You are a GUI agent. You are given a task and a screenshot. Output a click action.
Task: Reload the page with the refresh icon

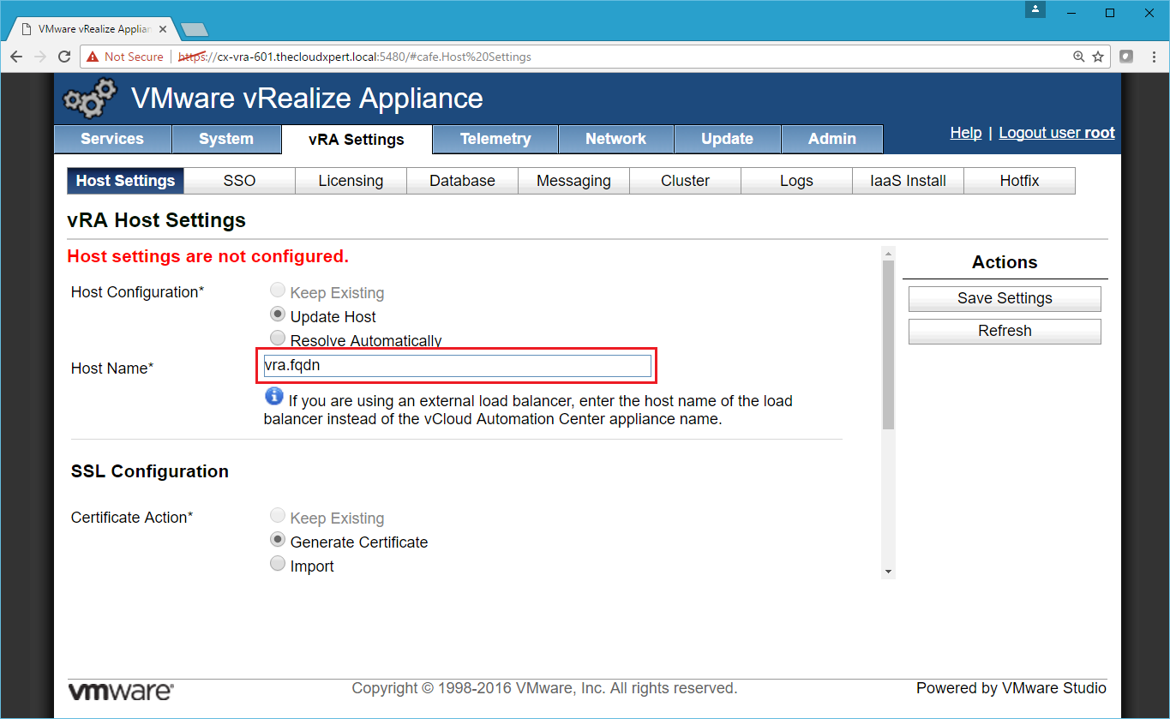(x=64, y=57)
